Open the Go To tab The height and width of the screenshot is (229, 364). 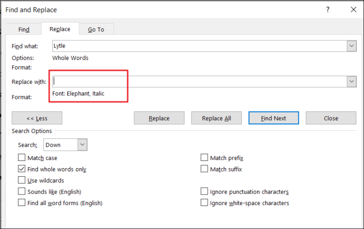point(96,30)
